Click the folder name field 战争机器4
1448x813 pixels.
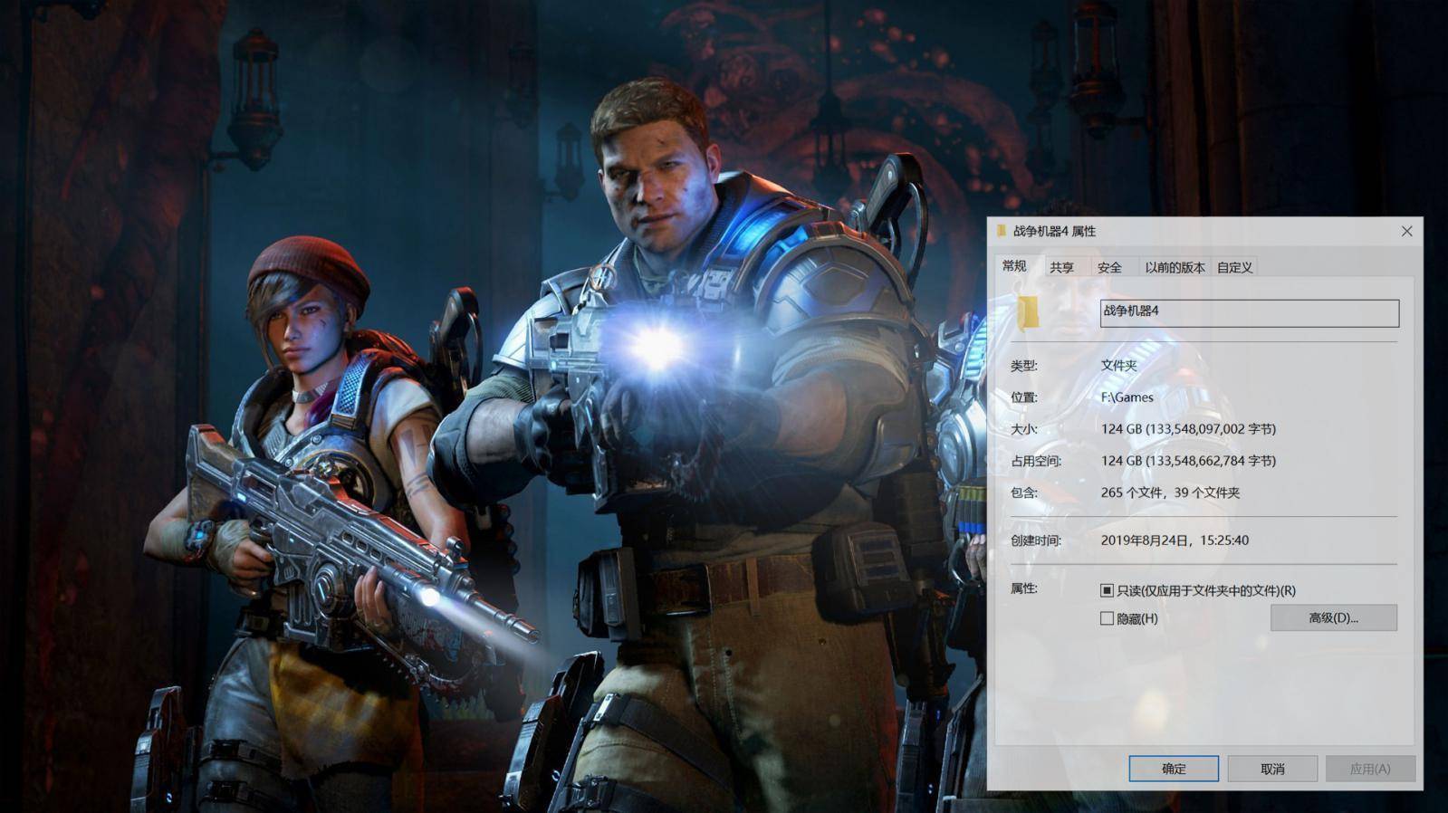click(x=1249, y=313)
